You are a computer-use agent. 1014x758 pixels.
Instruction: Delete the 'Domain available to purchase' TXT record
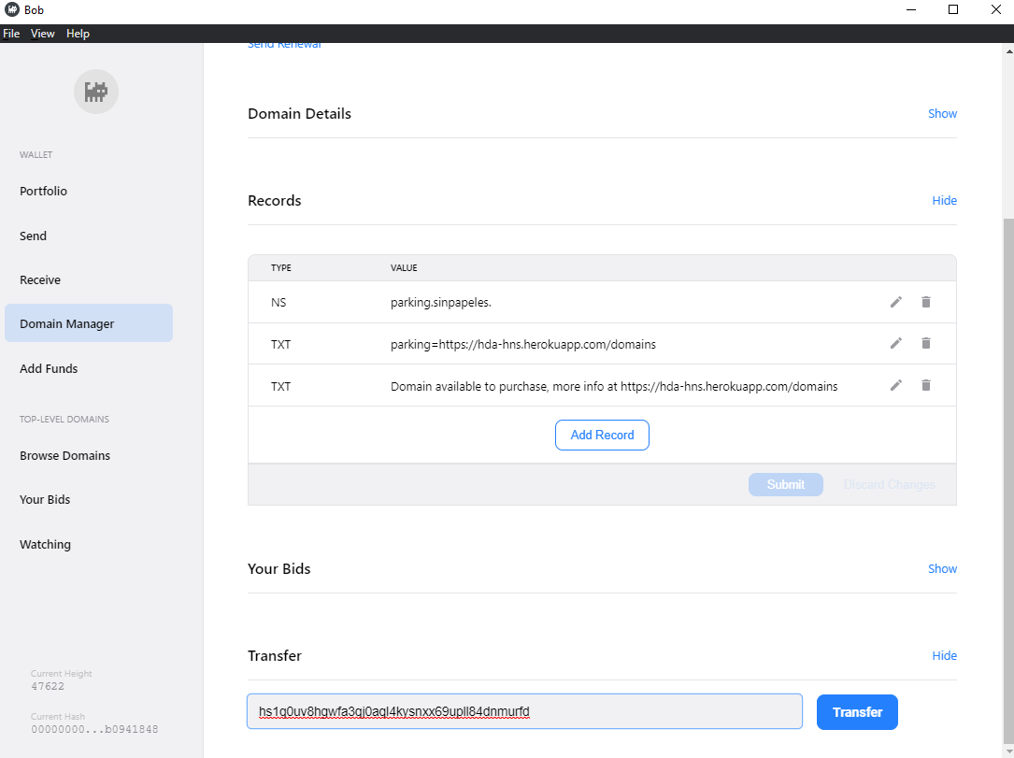coord(926,385)
